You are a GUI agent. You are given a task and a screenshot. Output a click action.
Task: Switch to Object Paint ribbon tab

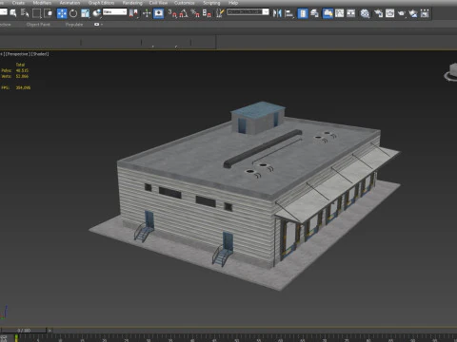pyautogui.click(x=38, y=25)
